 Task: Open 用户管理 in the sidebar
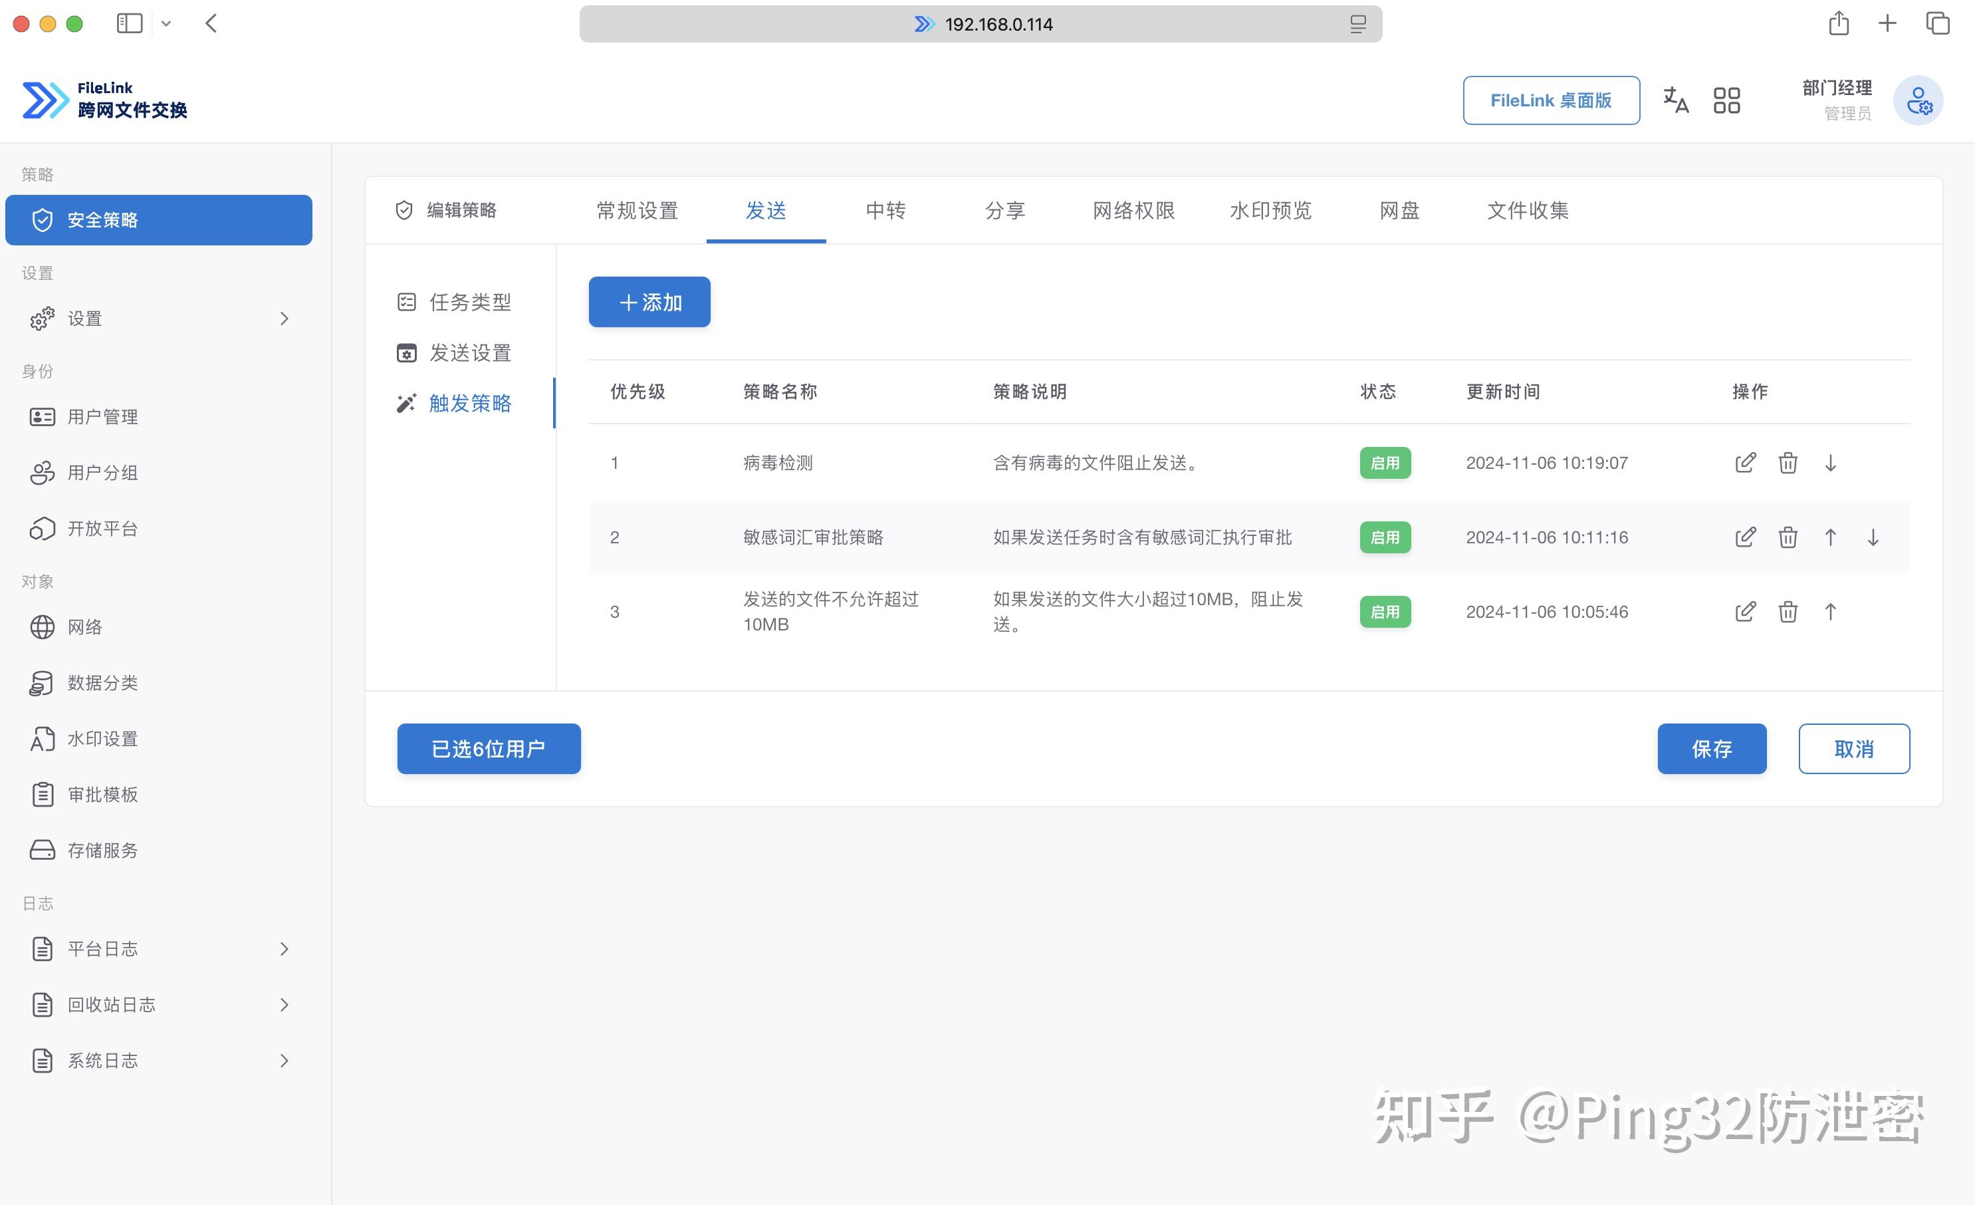(x=159, y=417)
